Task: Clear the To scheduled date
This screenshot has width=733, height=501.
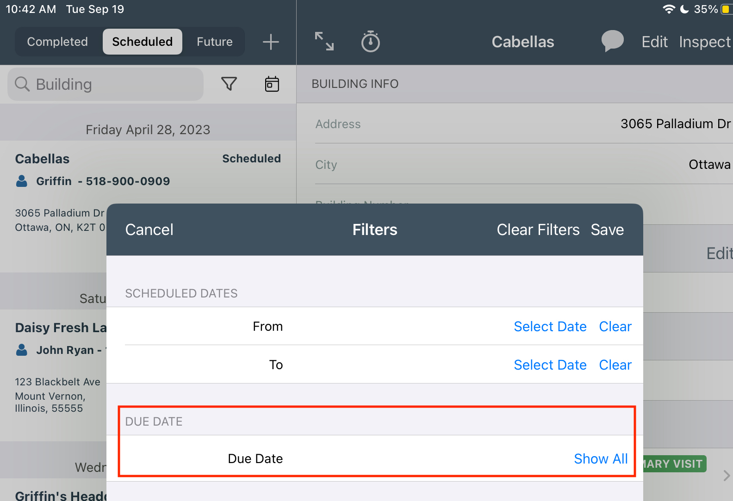Action: click(x=615, y=365)
